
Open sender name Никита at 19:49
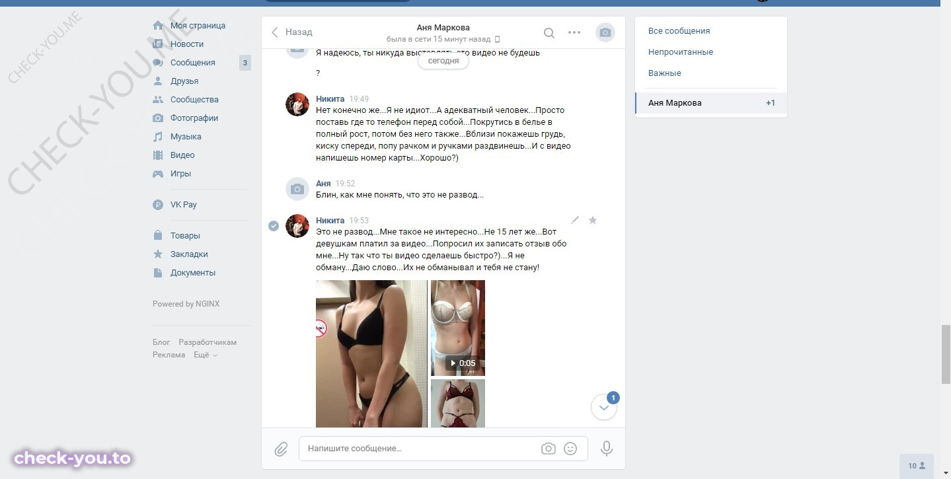(x=330, y=99)
